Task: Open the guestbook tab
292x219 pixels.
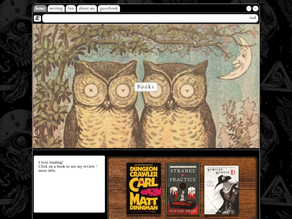Action: (x=109, y=9)
